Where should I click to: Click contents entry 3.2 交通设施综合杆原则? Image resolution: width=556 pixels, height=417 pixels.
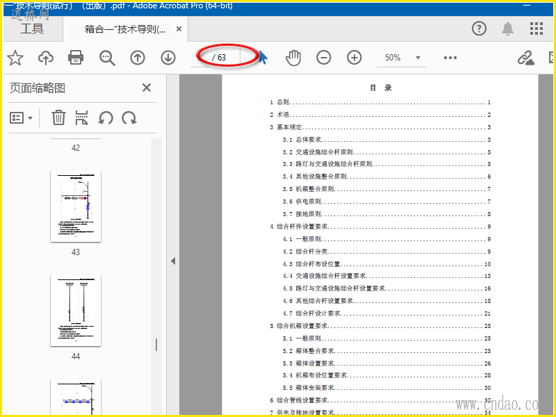click(x=386, y=152)
